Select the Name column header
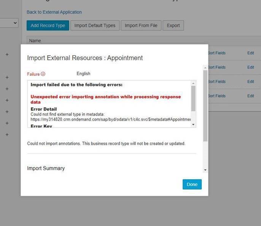This screenshot has width=261, height=226. (x=35, y=41)
